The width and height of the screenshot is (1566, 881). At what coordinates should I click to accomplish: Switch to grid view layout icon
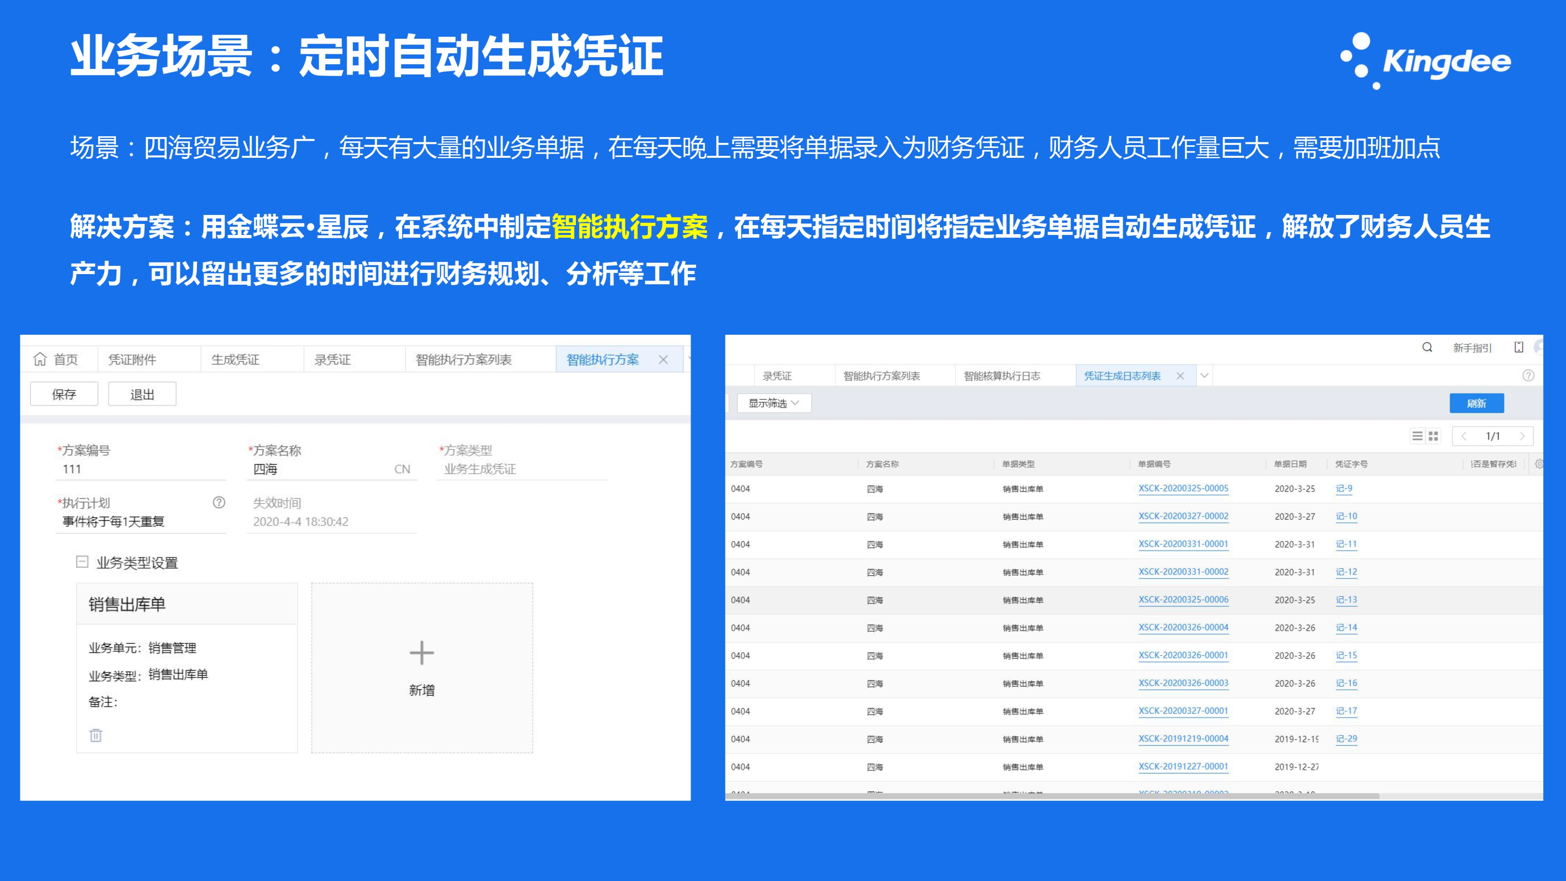click(1433, 436)
